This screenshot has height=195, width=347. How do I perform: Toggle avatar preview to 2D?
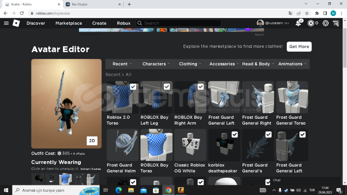(x=92, y=141)
